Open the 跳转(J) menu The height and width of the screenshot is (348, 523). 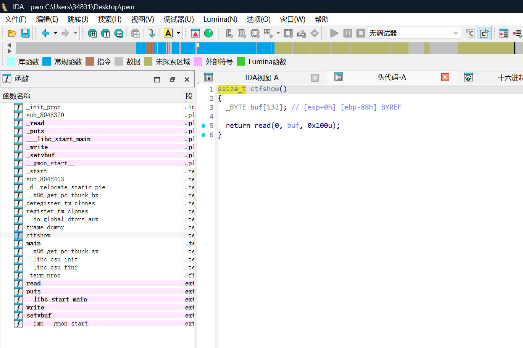click(78, 19)
